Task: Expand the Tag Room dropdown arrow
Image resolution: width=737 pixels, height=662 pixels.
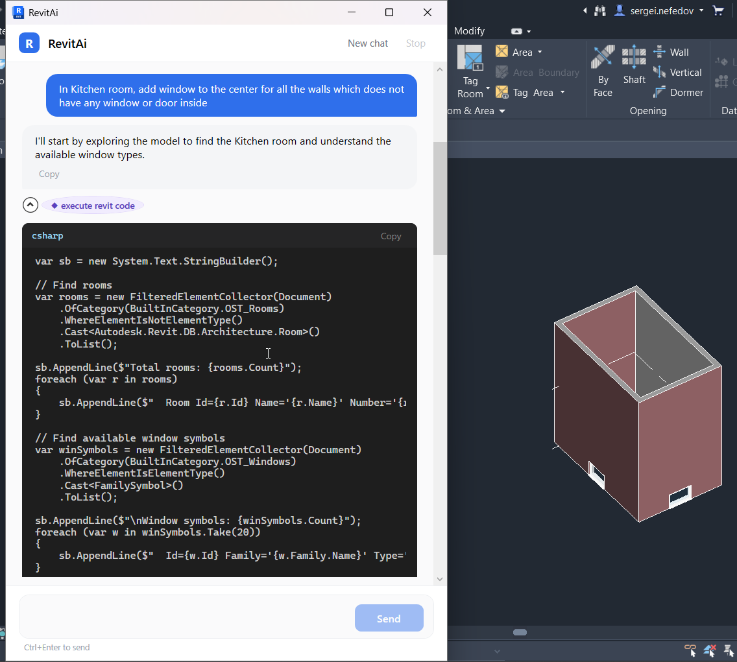Action: (x=488, y=88)
